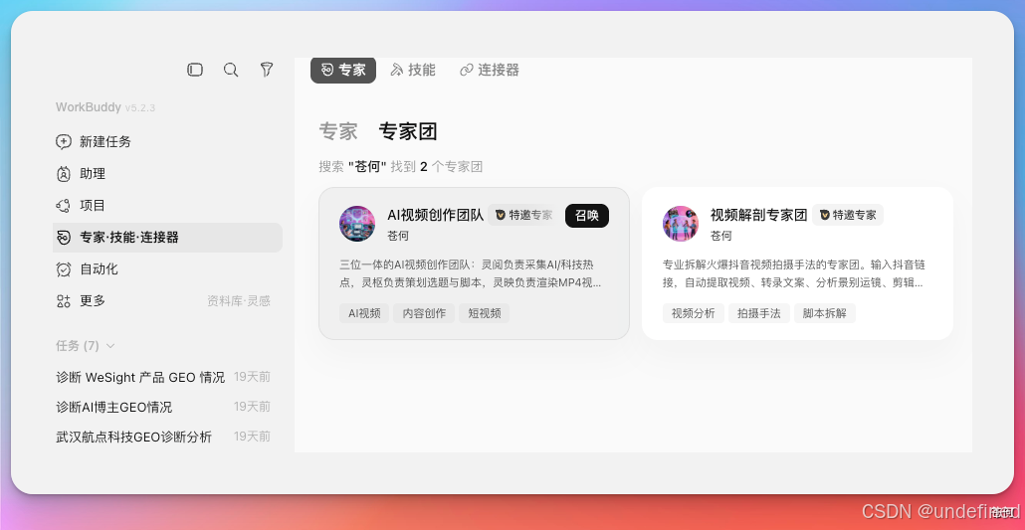
Task: Switch to the 技能 top tab
Action: pyautogui.click(x=413, y=70)
